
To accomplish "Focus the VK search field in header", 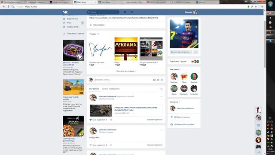I will tap(103, 12).
